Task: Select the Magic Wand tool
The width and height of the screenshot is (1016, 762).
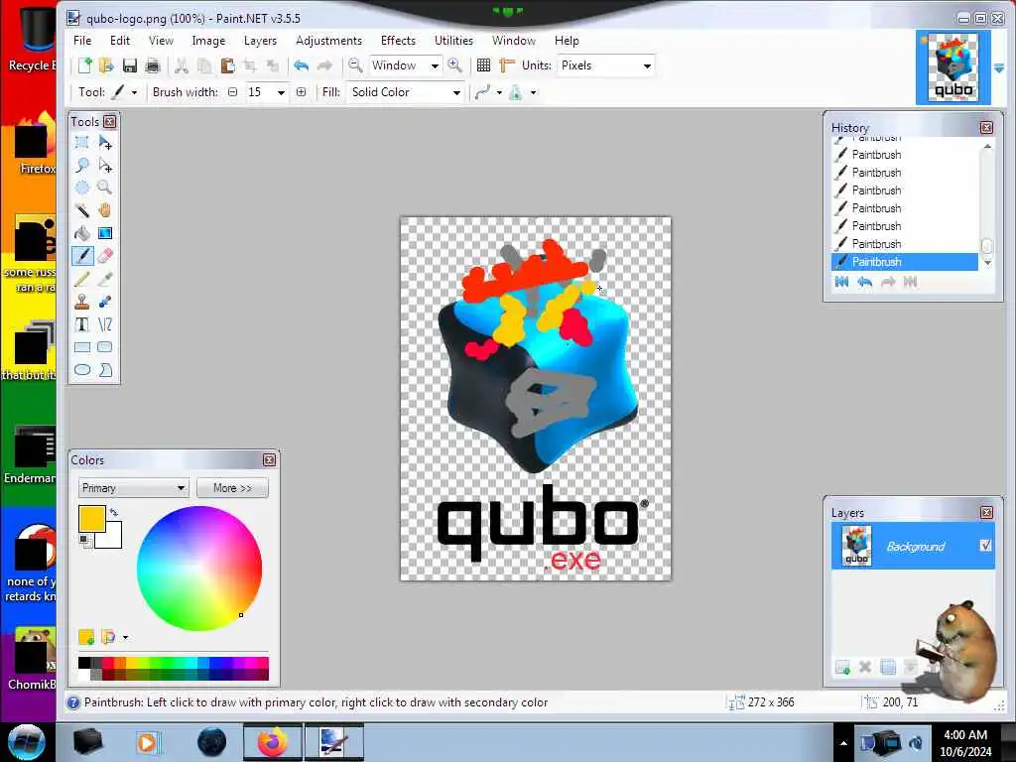Action: coord(82,210)
